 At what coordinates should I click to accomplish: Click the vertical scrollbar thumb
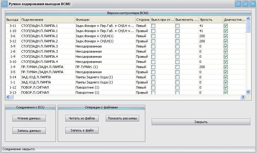click(248, 27)
